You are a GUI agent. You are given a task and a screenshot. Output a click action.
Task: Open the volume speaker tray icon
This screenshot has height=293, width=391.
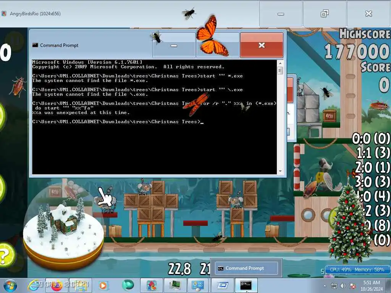point(343,286)
